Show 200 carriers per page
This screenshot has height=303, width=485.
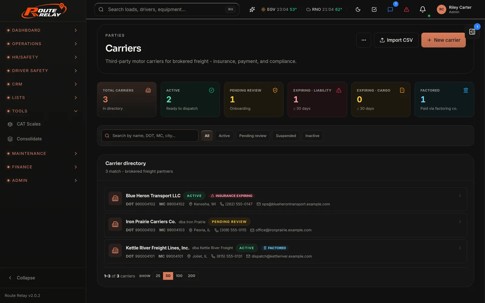click(192, 276)
